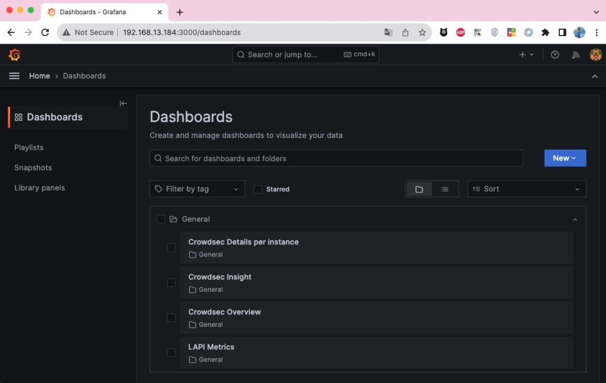The image size is (606, 383).
Task: Open the Filter by tag dropdown
Action: click(x=197, y=189)
